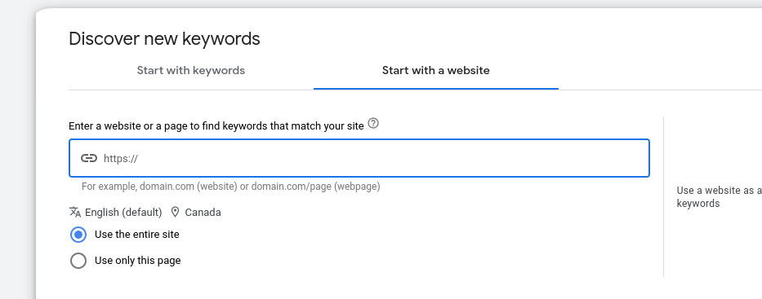
Task: Open the help question mark icon
Action: point(373,124)
